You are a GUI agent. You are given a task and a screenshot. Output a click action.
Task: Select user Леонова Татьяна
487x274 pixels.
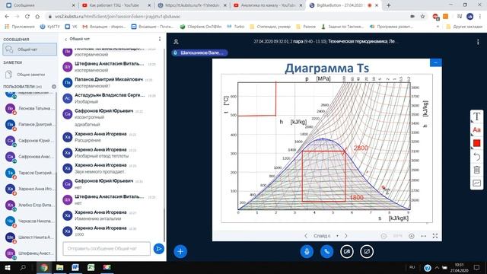coord(30,109)
